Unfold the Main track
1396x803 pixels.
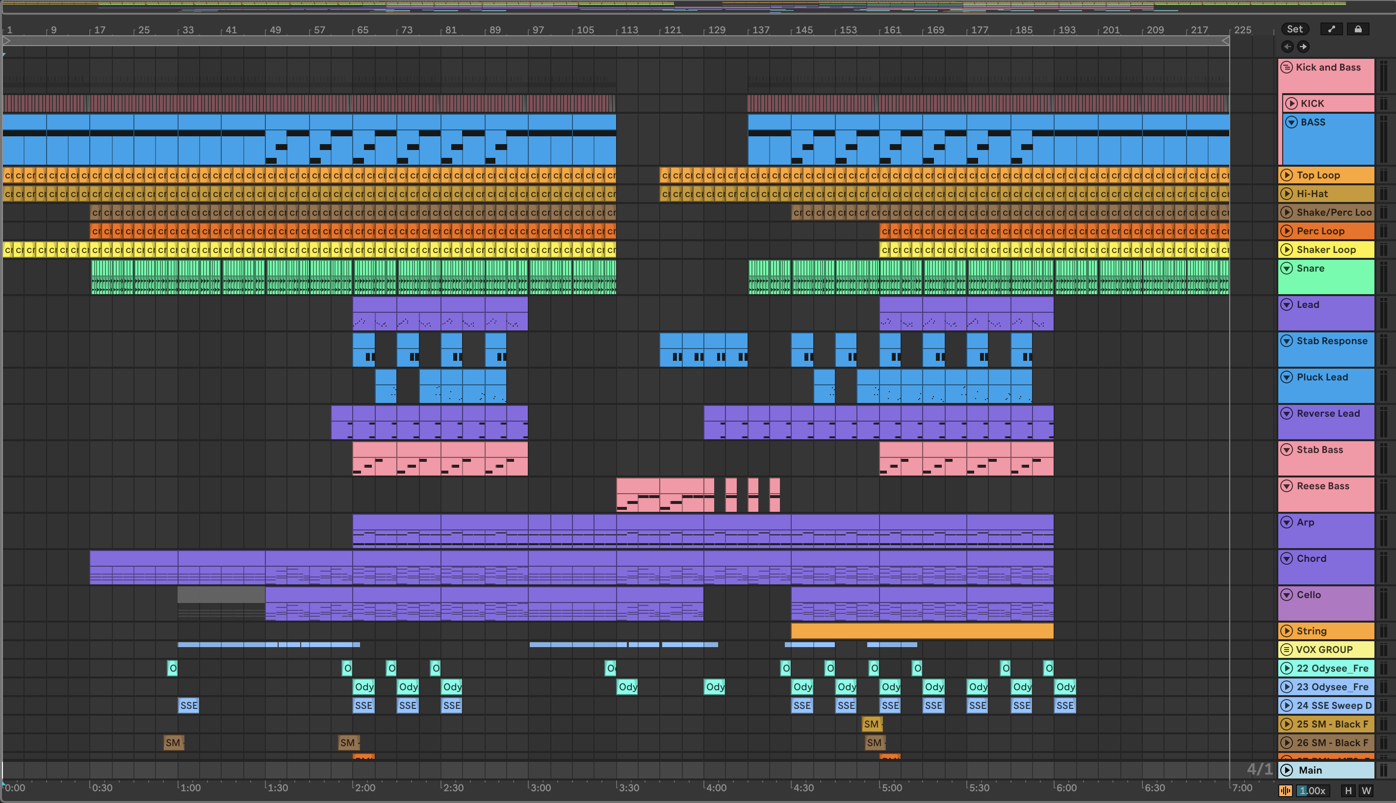[x=1287, y=771]
